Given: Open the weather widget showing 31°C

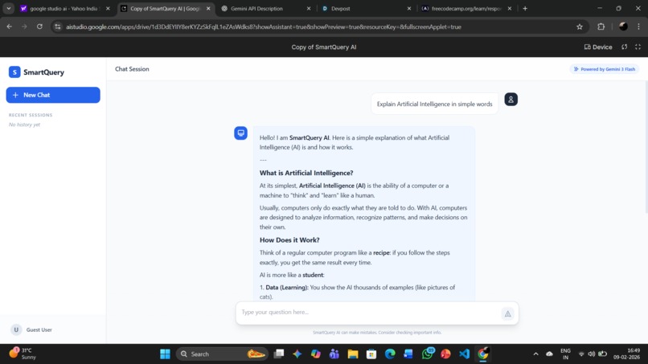Looking at the screenshot, I should click(23, 354).
